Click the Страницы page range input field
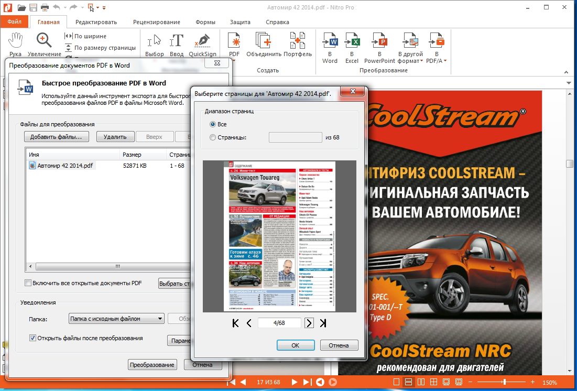 point(296,137)
